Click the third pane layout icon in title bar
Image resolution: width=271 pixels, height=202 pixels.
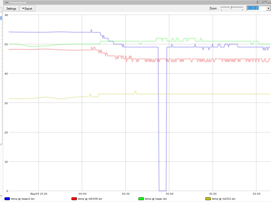[266, 2]
